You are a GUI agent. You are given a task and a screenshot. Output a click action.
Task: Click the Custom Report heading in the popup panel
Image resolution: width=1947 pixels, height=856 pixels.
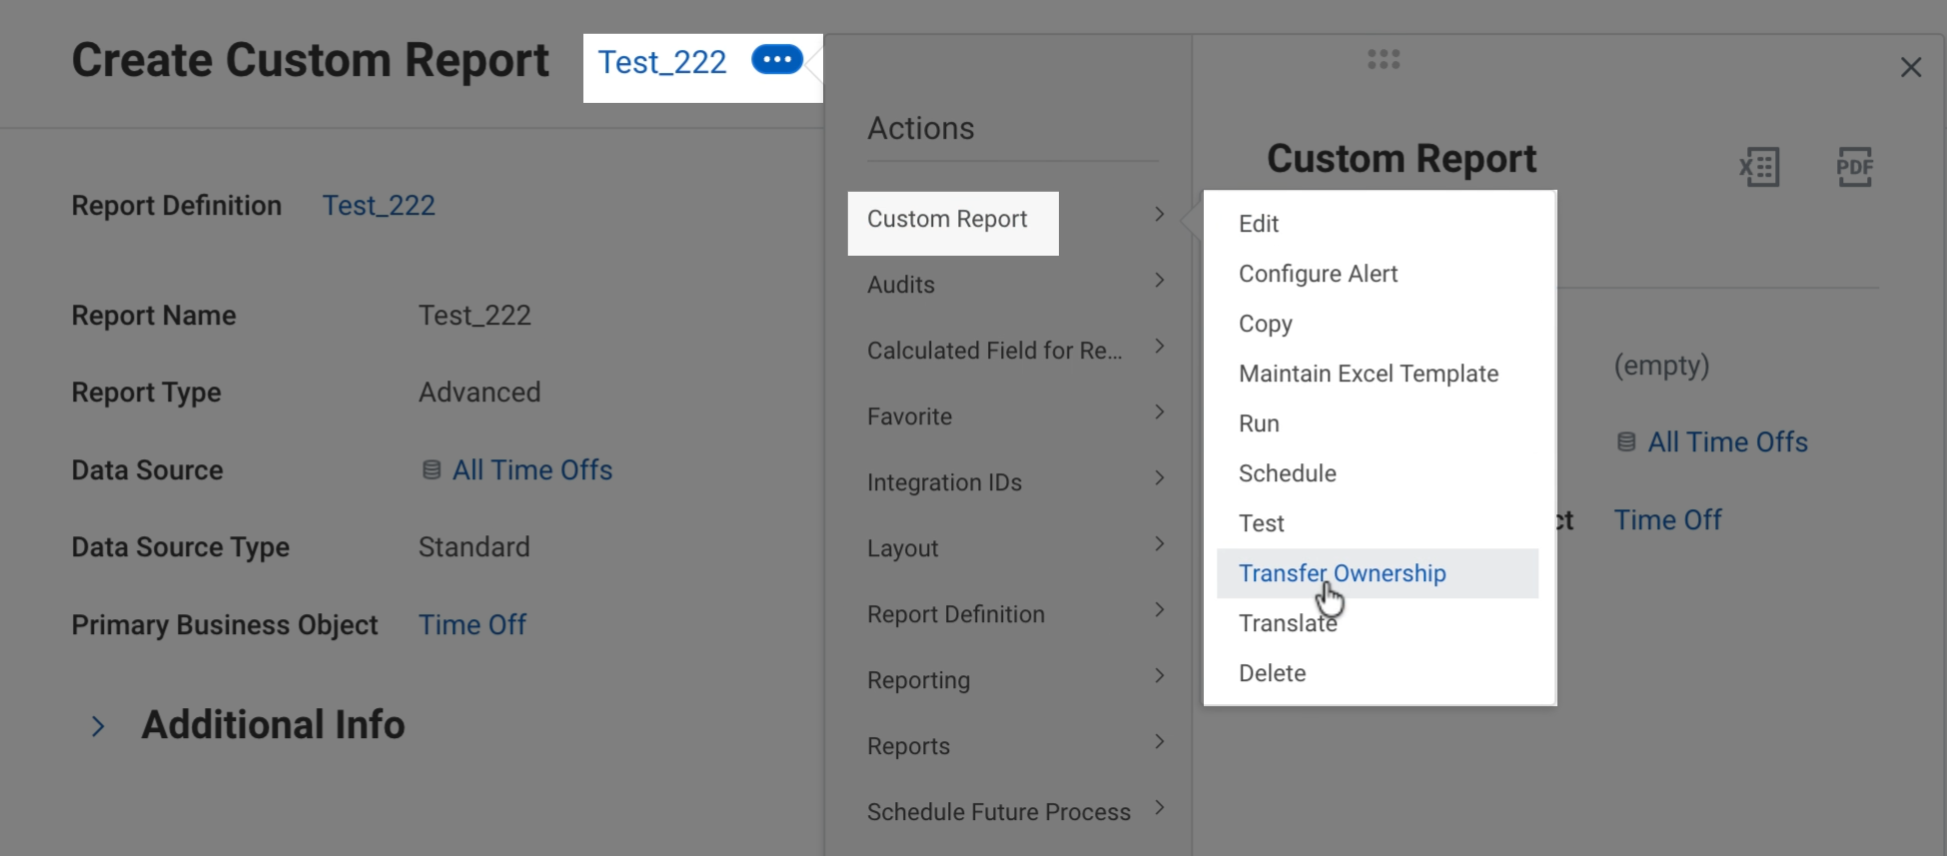coord(1402,159)
